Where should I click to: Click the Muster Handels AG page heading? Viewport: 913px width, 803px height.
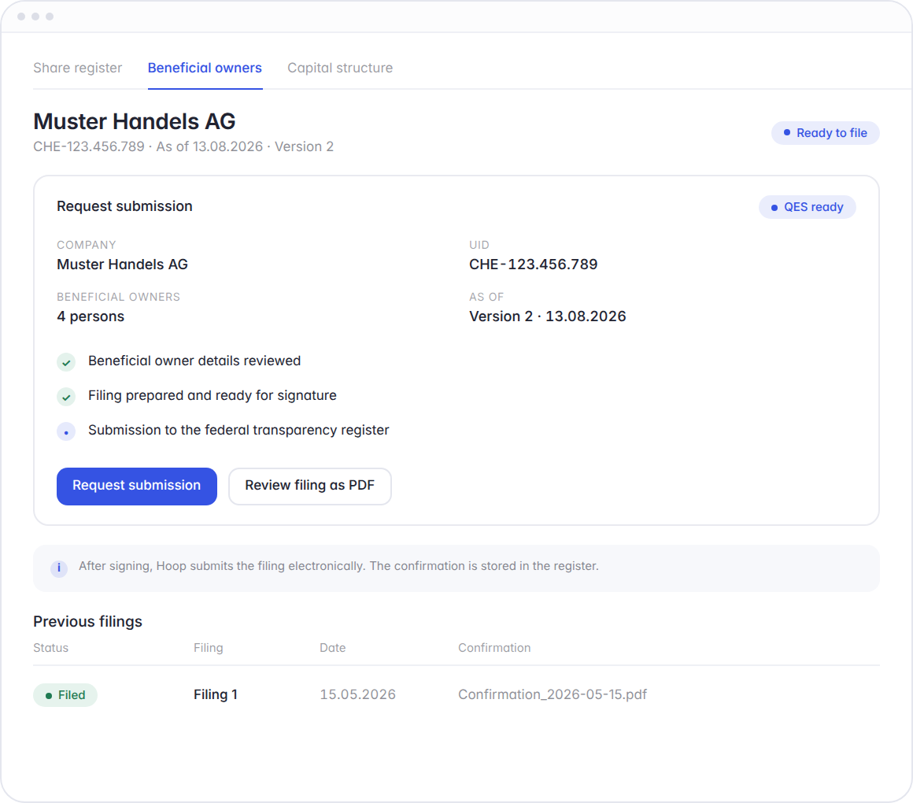135,122
